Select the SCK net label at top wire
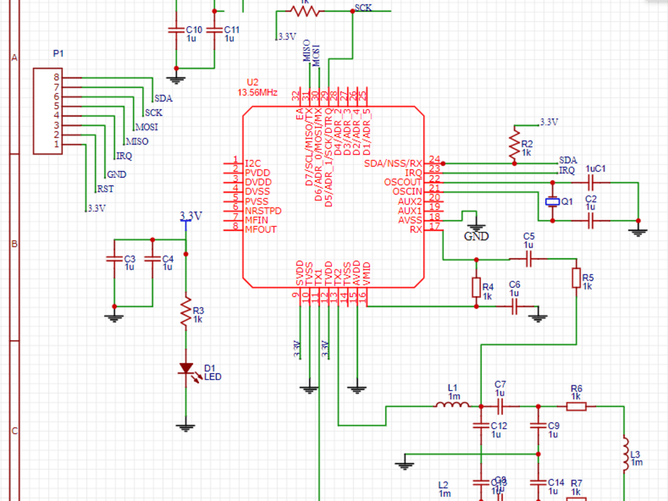 tap(363, 7)
